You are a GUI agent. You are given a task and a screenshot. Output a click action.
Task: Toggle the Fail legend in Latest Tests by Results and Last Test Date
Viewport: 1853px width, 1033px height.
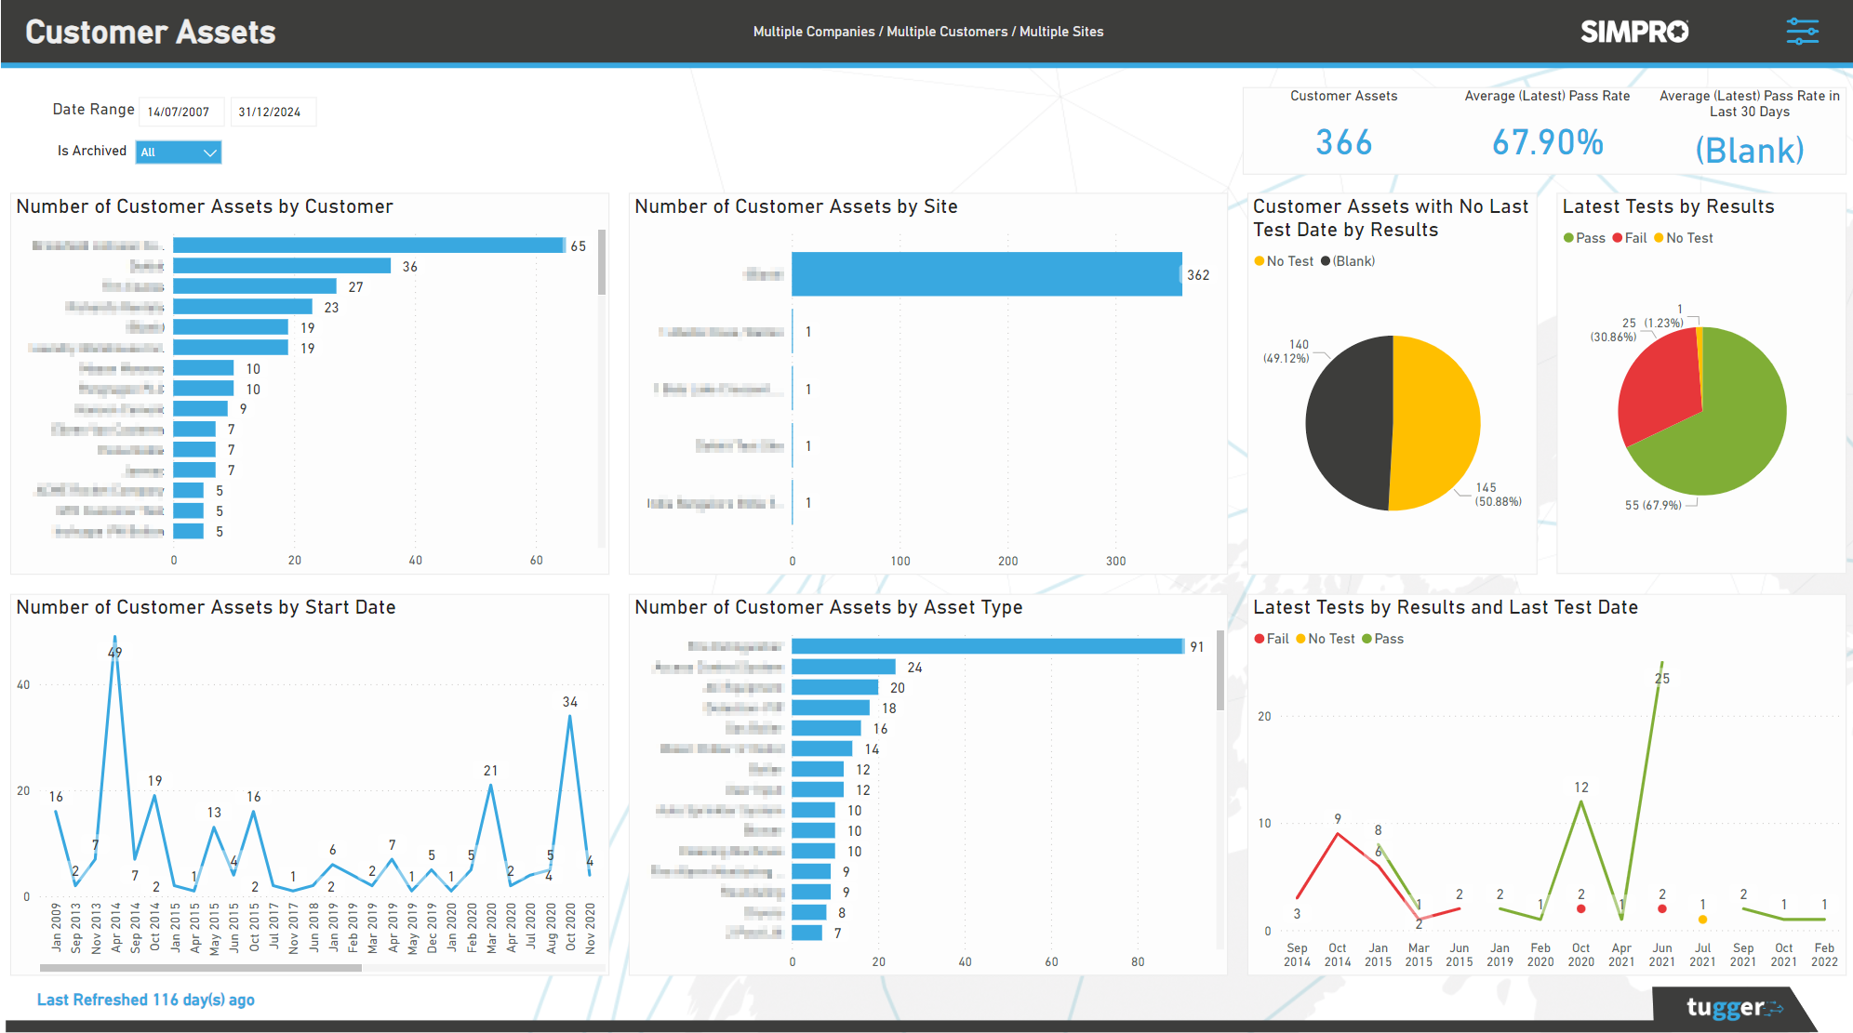[x=1261, y=639]
